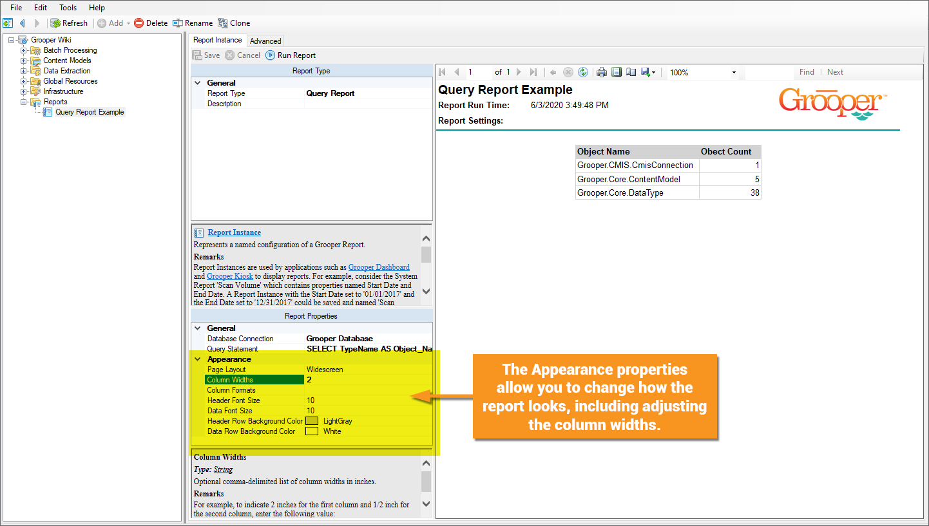Open the Edit menu
Image resolution: width=929 pixels, height=526 pixels.
tap(41, 8)
